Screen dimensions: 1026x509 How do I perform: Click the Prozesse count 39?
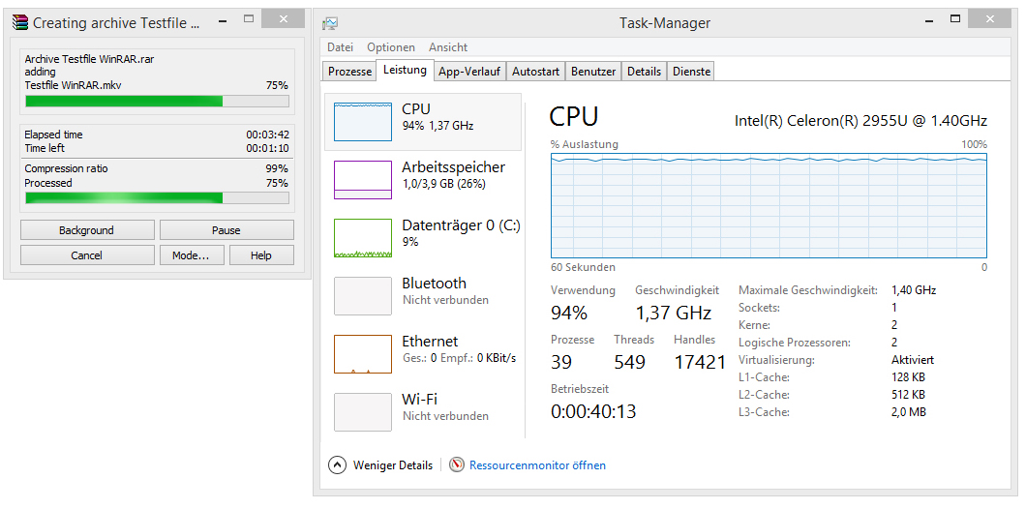[561, 362]
